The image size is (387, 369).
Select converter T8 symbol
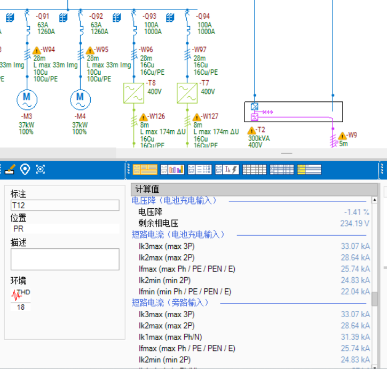point(133,93)
